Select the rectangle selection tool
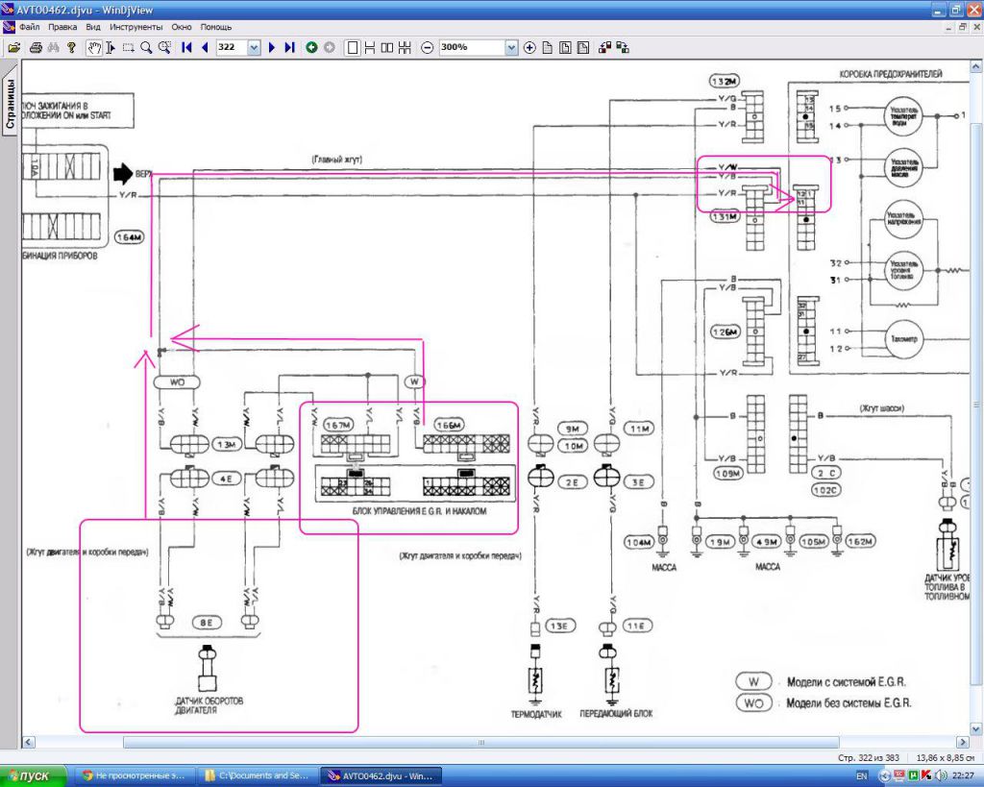This screenshot has width=984, height=787. point(128,47)
